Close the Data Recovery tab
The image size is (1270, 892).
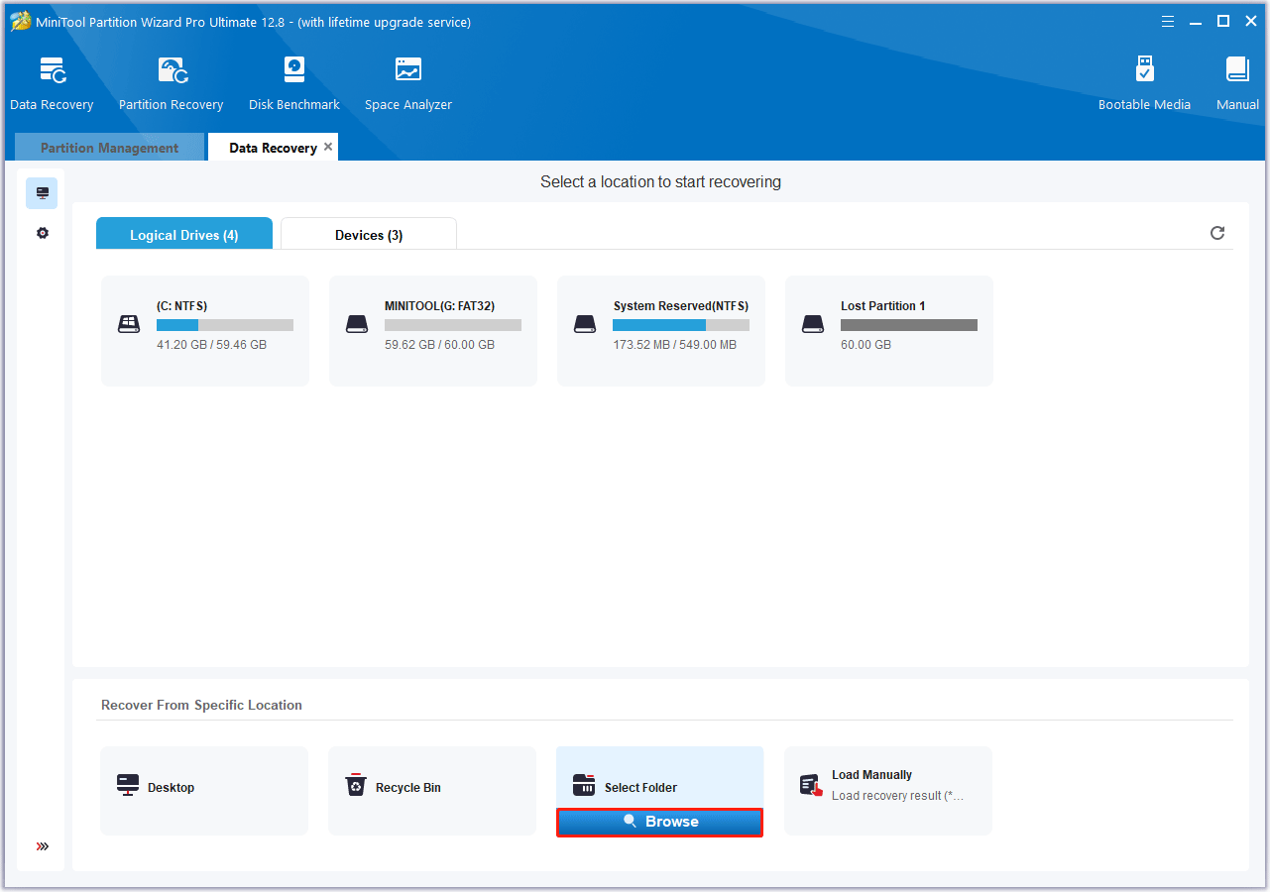[328, 147]
